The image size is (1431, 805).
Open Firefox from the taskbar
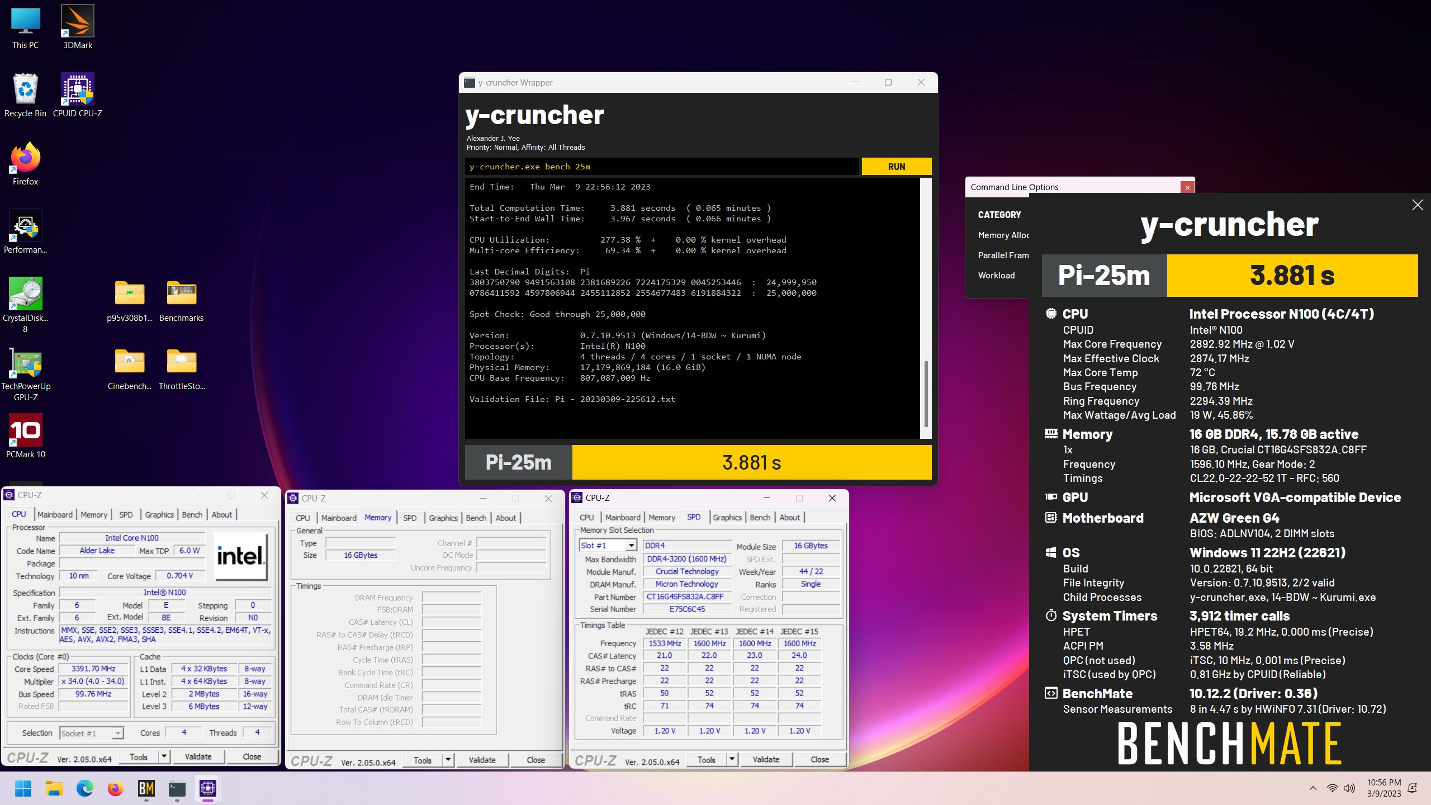[116, 788]
